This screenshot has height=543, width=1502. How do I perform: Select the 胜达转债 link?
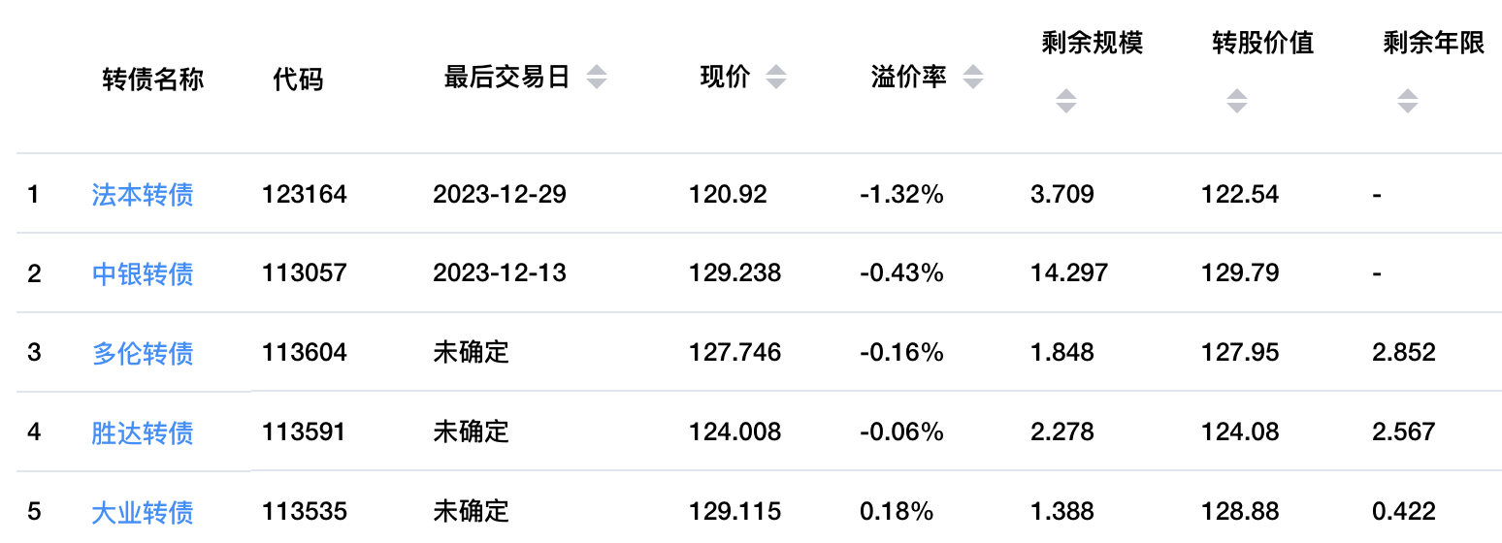click(143, 431)
